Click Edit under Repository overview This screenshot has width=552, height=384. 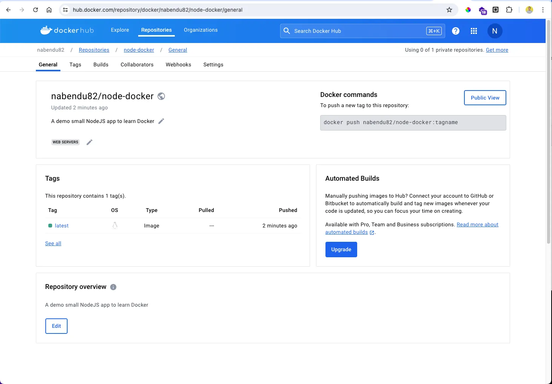(56, 326)
